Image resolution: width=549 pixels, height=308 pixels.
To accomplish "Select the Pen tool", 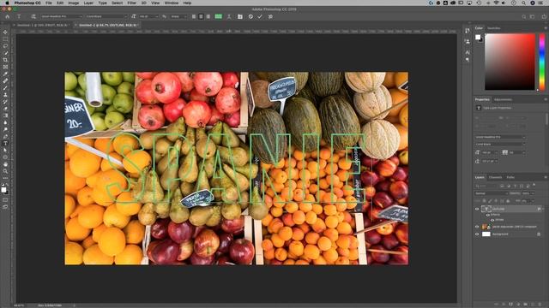I will (5, 137).
